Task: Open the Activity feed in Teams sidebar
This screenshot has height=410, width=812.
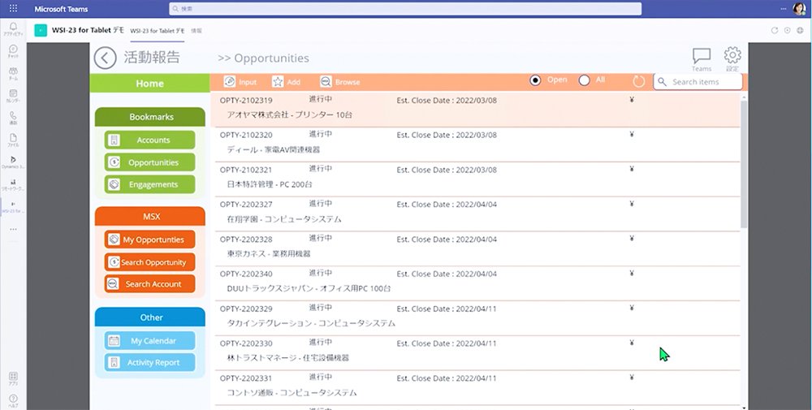Action: click(14, 28)
